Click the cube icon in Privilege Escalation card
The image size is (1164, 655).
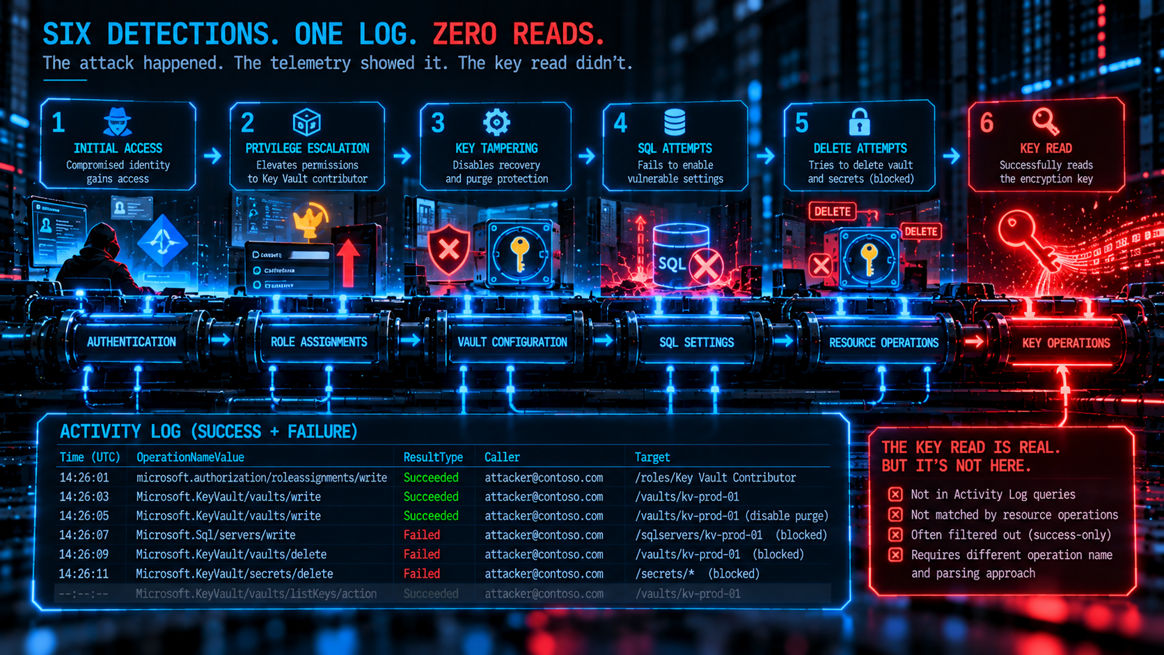(306, 123)
